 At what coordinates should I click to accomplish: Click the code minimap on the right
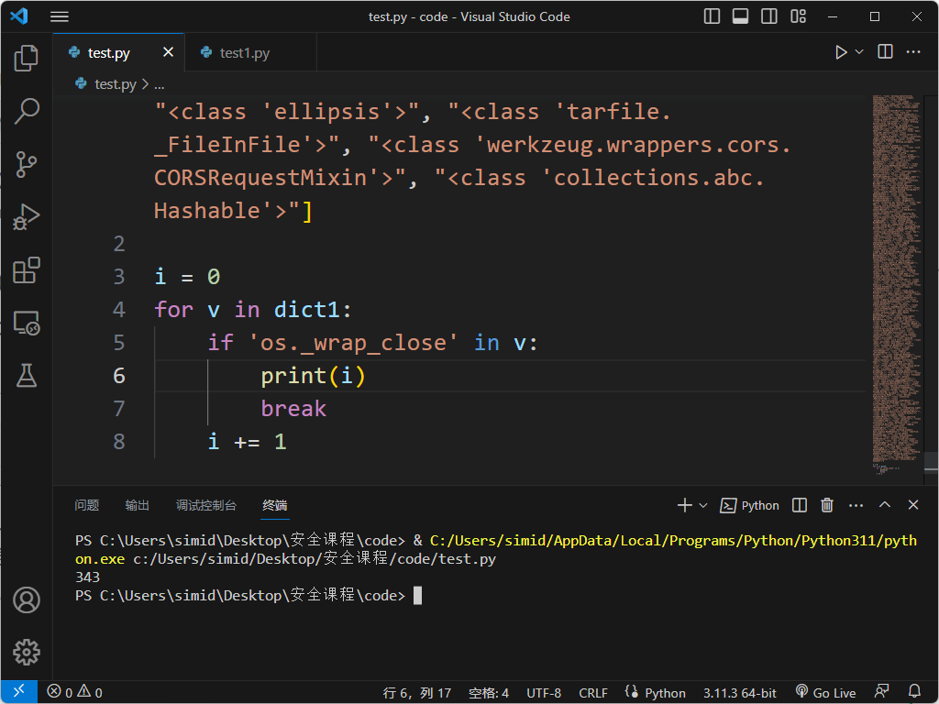point(895,275)
